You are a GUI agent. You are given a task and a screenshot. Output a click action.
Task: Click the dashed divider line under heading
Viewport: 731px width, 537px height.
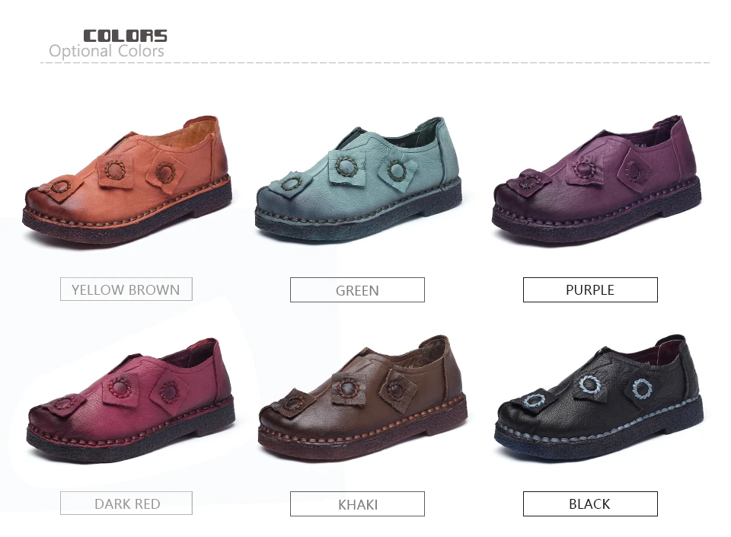tap(375, 62)
